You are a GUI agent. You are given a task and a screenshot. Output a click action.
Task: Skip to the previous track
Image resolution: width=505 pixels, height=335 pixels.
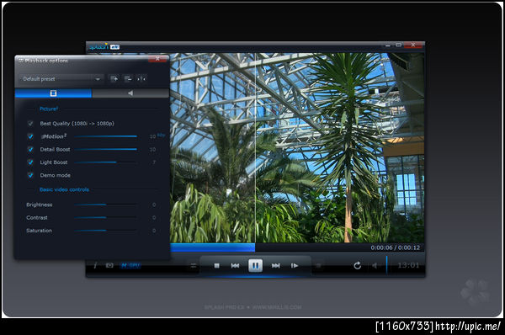(235, 266)
